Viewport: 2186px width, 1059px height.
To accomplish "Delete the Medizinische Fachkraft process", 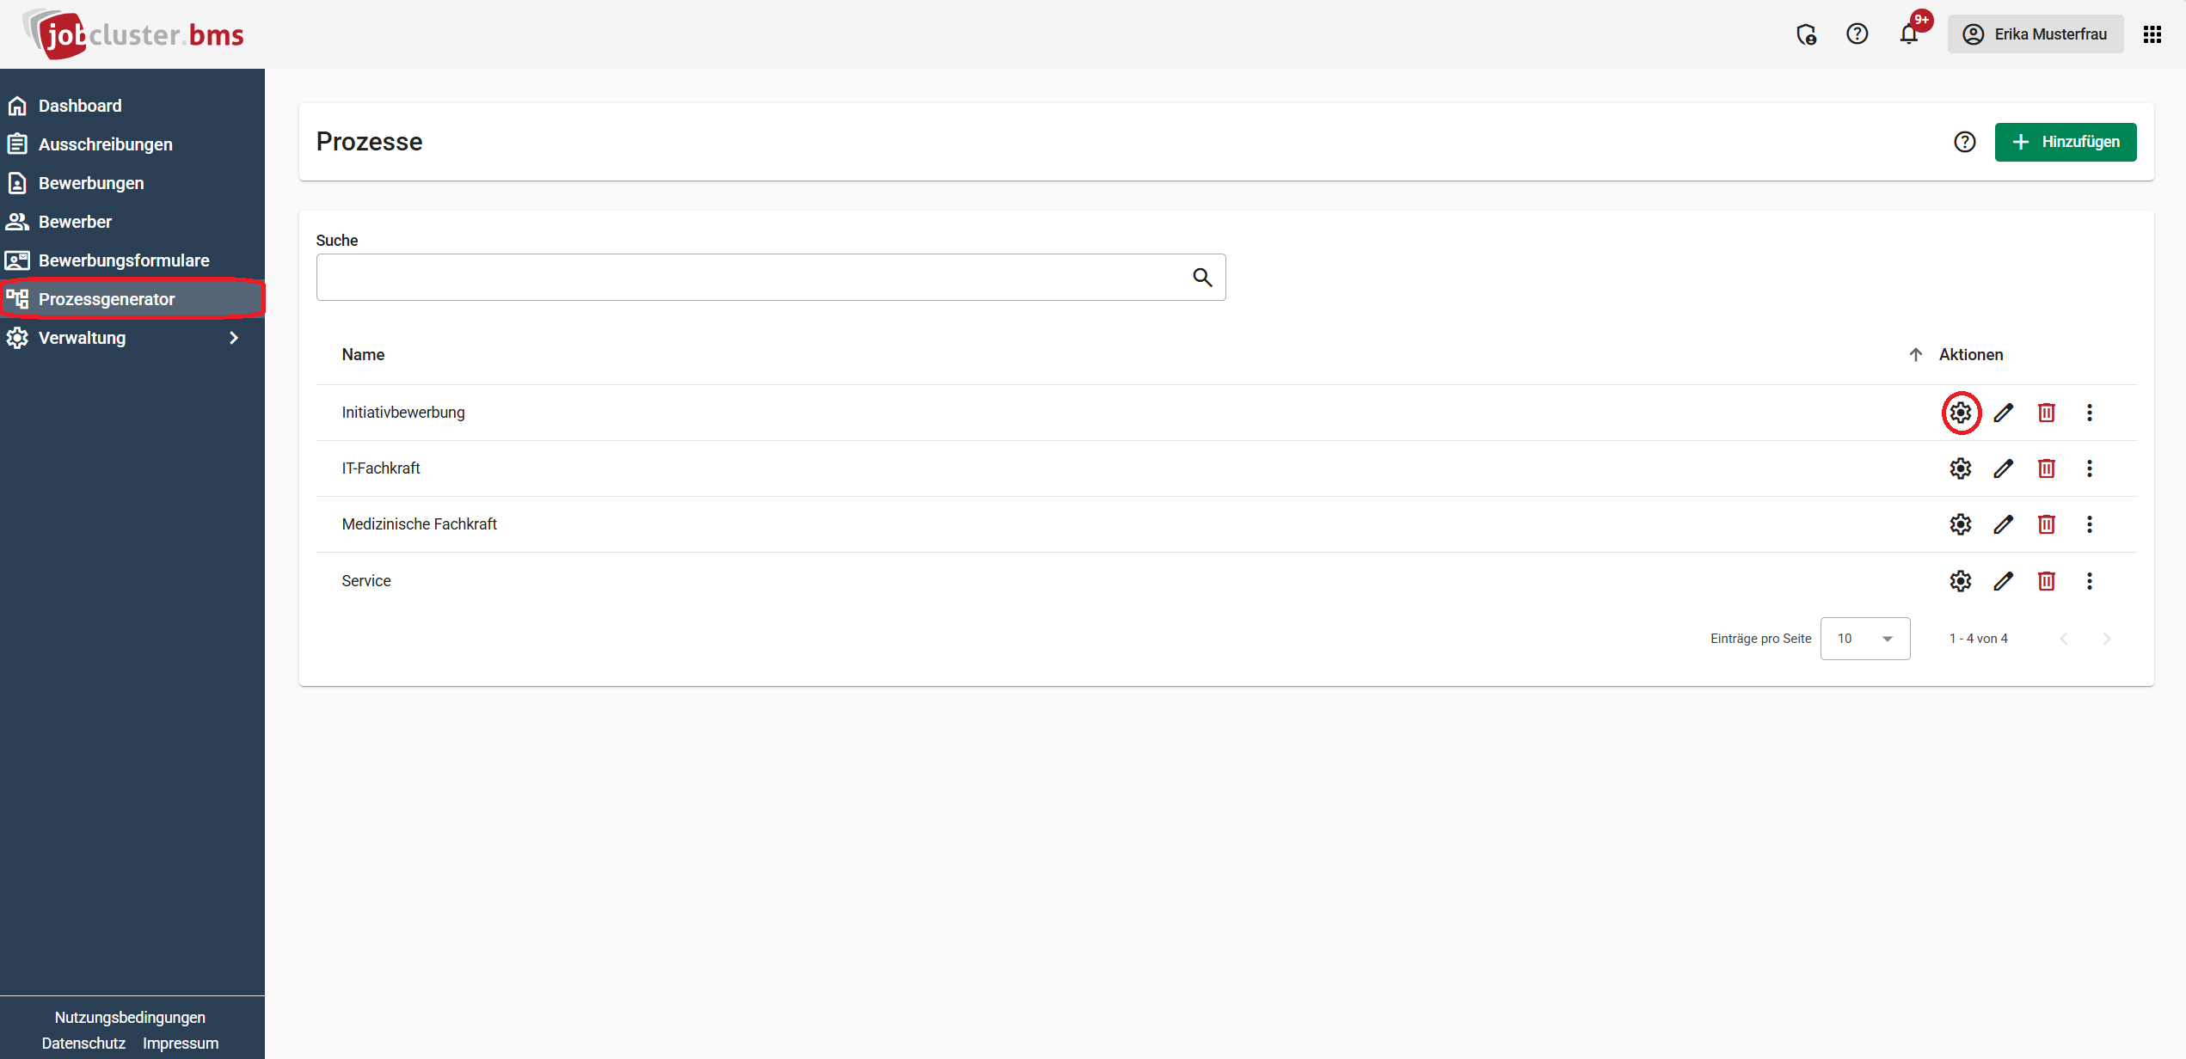I will point(2046,524).
